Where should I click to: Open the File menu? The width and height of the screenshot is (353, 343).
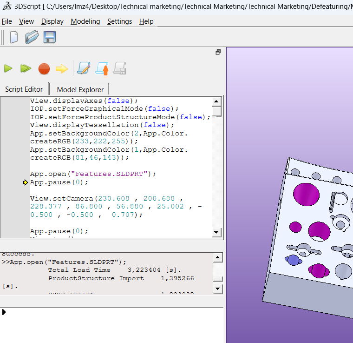pos(7,21)
